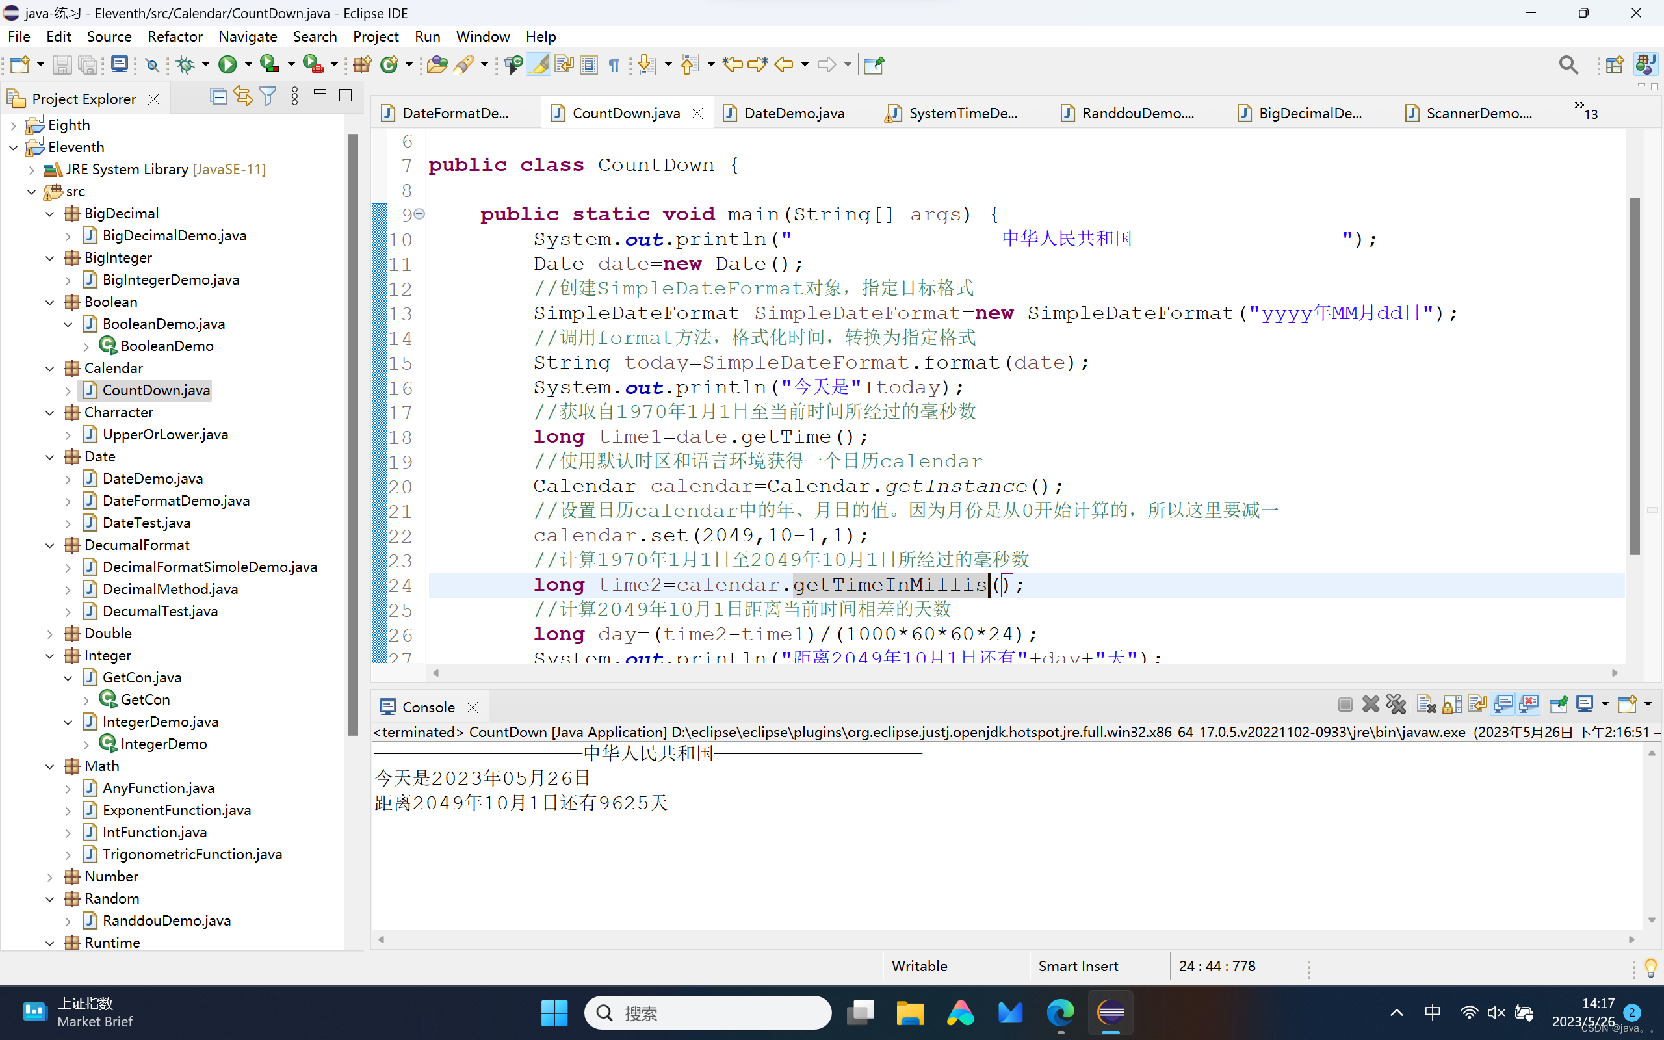Toggle Mark Occurrences highlighter button
Viewport: 1664px width, 1040px height.
click(x=539, y=64)
